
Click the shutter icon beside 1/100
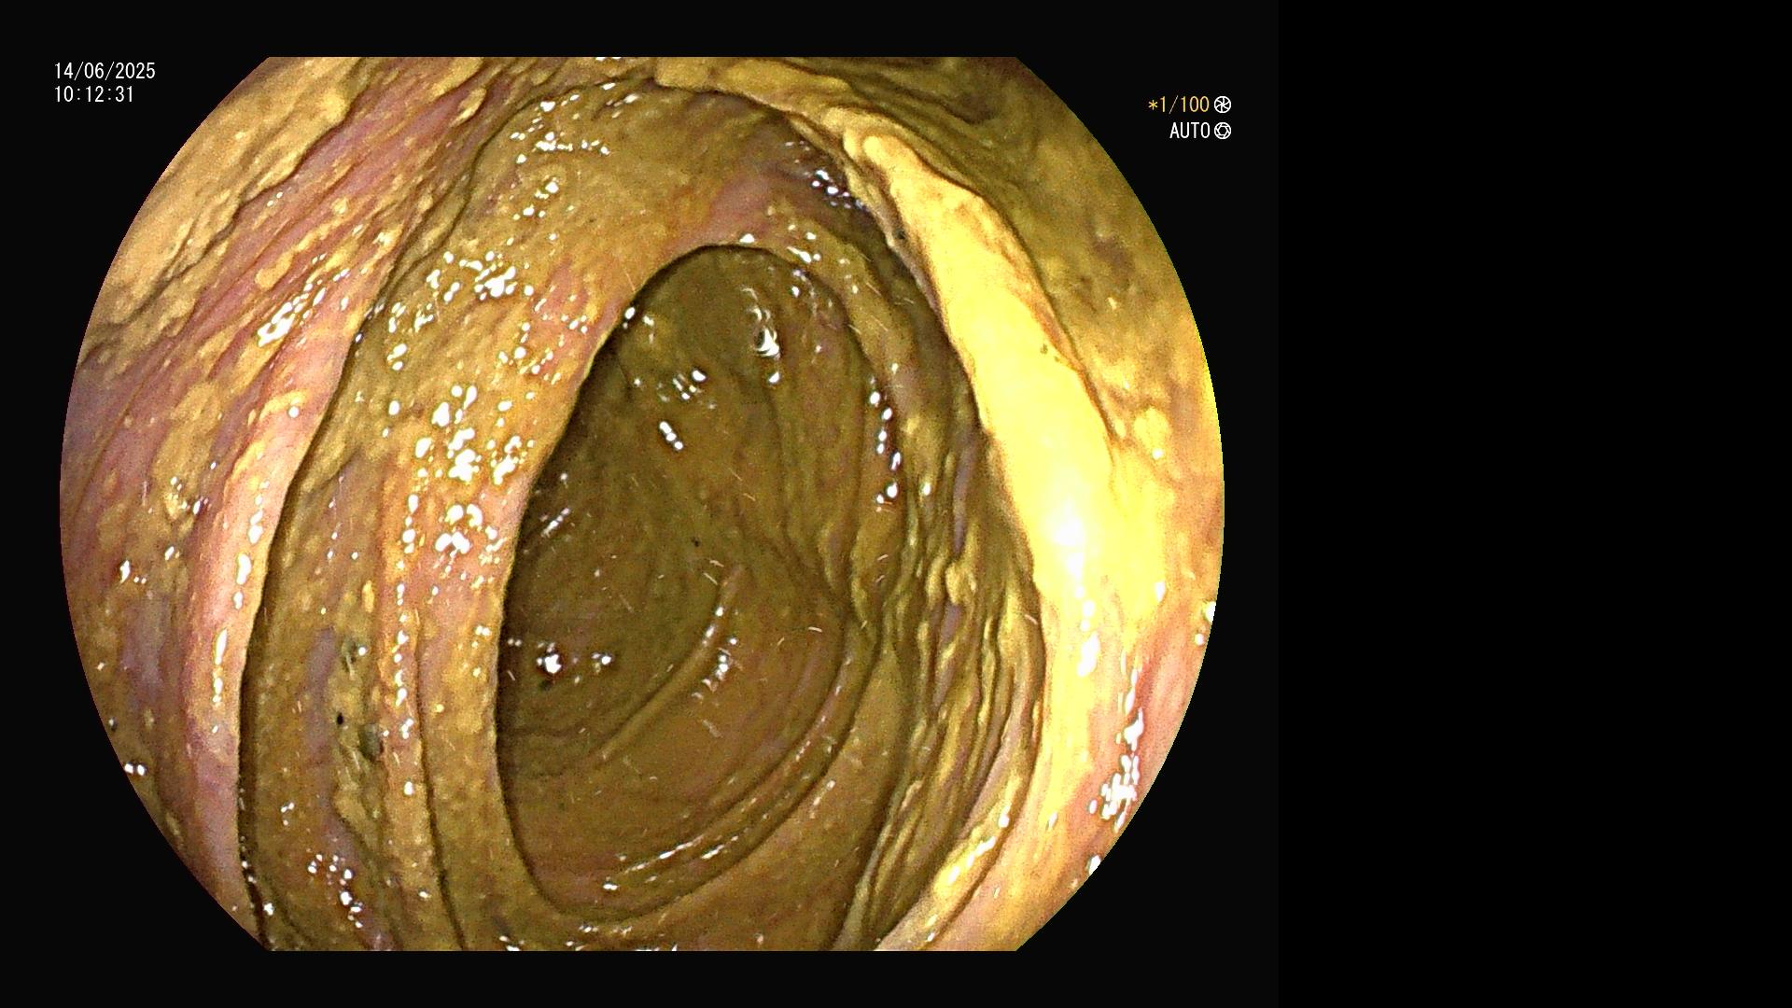(1223, 105)
